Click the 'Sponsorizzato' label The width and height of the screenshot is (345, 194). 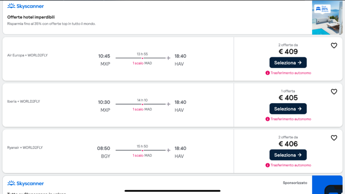(x=295, y=183)
